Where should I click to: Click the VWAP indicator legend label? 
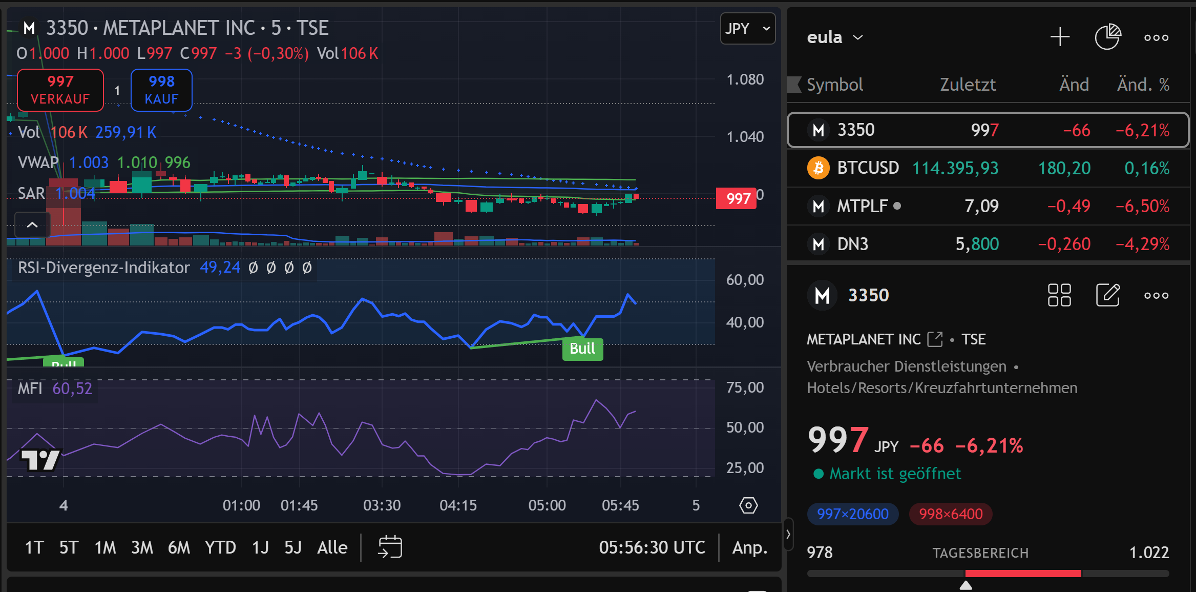coord(38,162)
